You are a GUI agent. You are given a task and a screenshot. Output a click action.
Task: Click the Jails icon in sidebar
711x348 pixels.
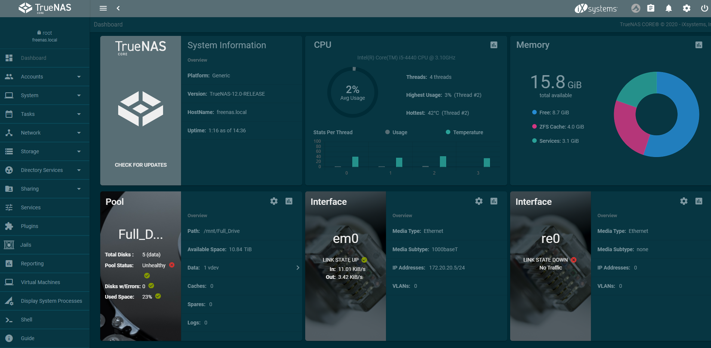point(9,245)
